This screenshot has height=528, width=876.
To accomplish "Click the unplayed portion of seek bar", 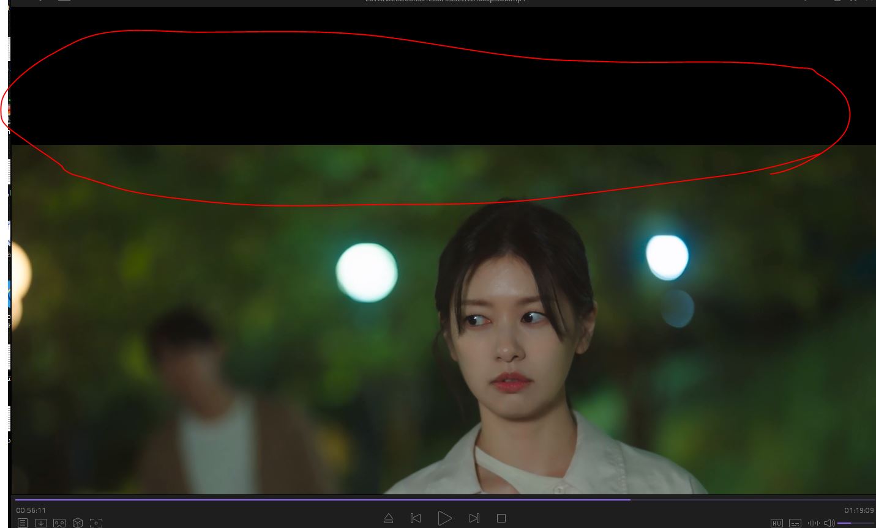I will pyautogui.click(x=753, y=500).
